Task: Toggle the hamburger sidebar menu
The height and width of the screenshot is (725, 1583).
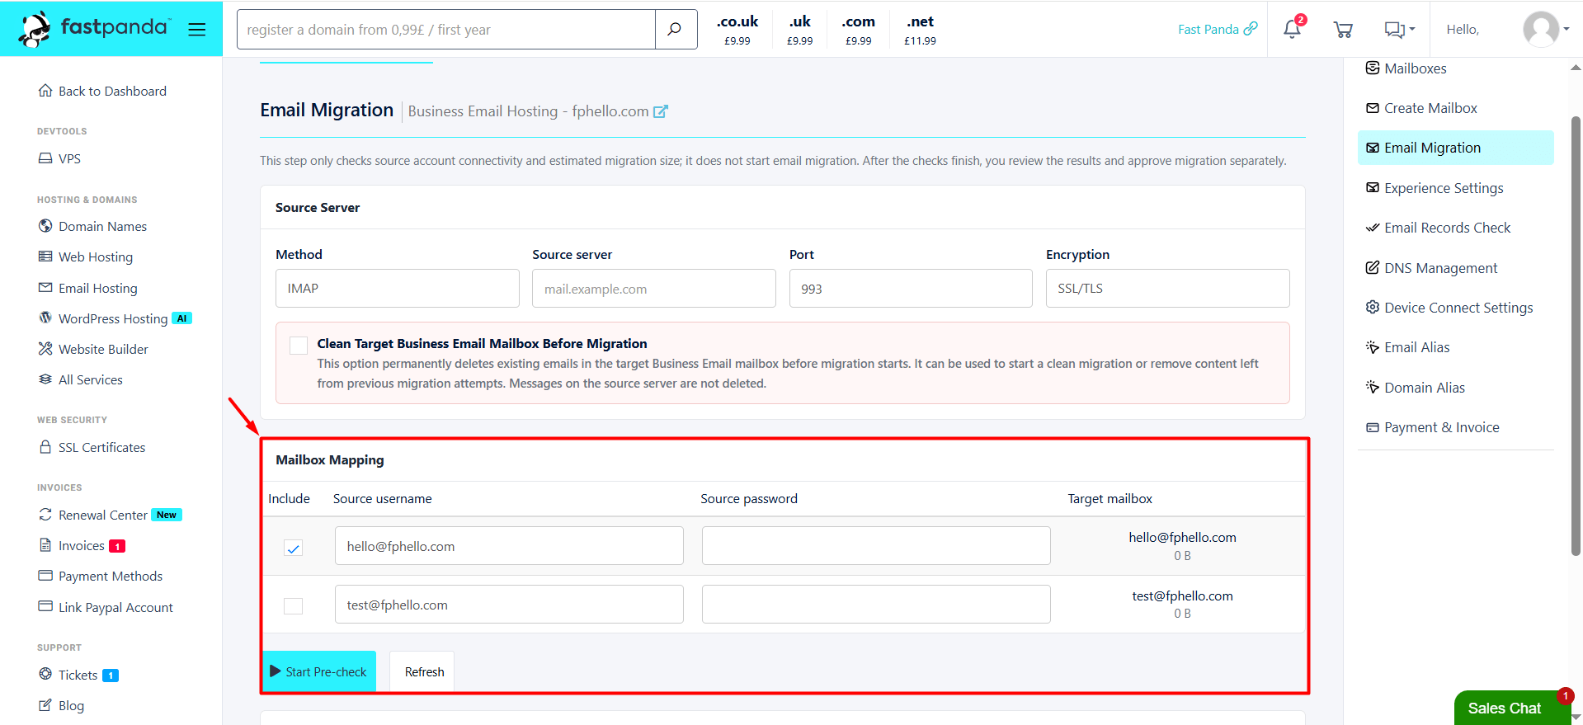Action: pyautogui.click(x=196, y=30)
